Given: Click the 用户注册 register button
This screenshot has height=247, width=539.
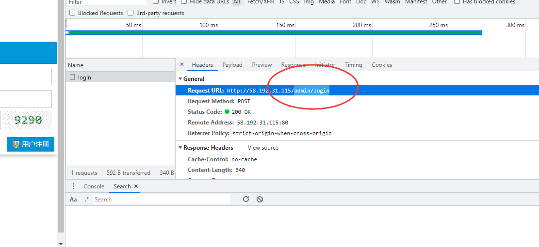Looking at the screenshot, I should coord(31,144).
